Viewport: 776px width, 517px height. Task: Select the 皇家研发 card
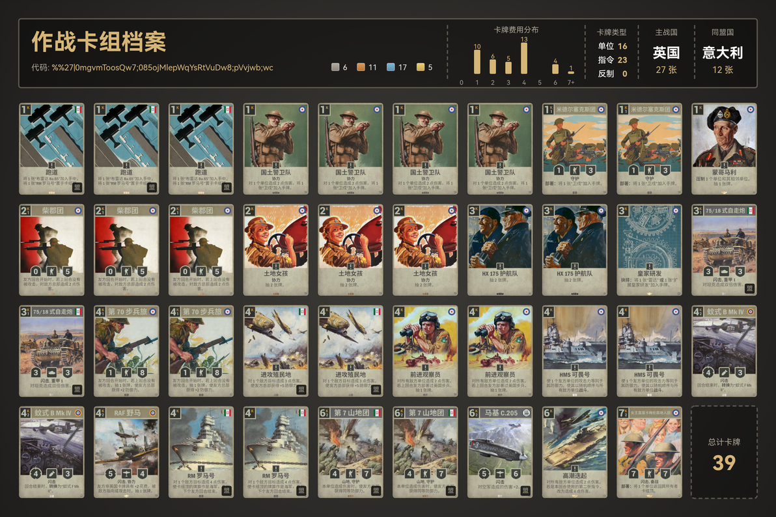pyautogui.click(x=649, y=249)
